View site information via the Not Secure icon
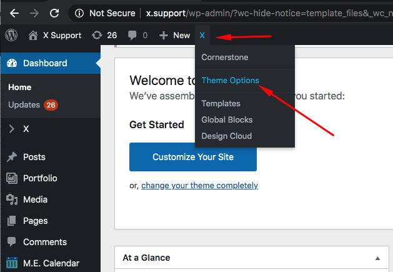Viewport: 393px width, 272px height. pyautogui.click(x=79, y=13)
